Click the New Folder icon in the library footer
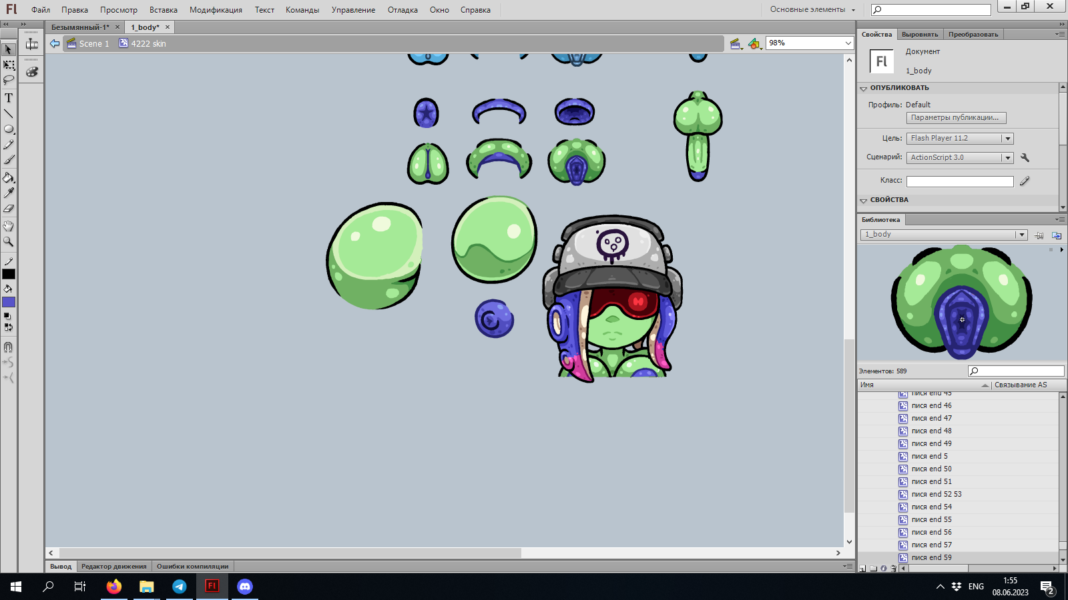 click(873, 569)
